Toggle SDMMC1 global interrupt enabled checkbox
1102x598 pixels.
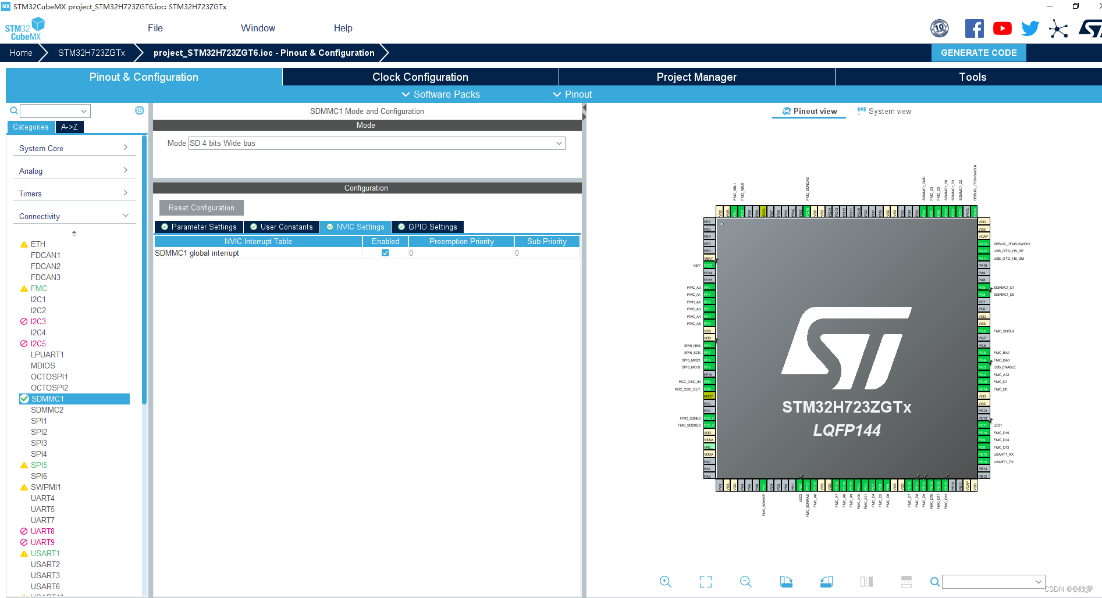(385, 253)
